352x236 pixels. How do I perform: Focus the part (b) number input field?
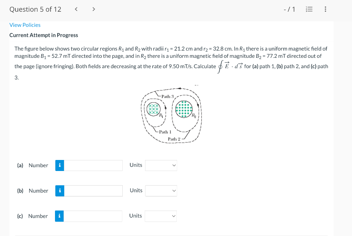(93, 191)
